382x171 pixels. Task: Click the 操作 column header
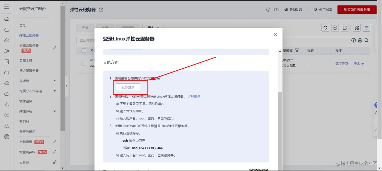click(338, 51)
